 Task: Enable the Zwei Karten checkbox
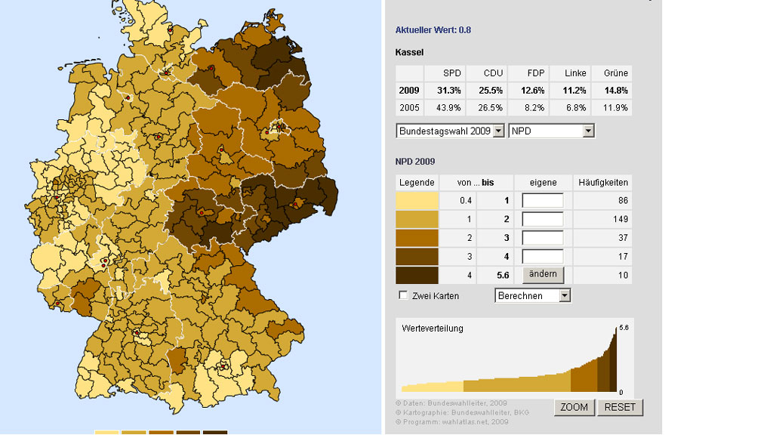point(403,295)
